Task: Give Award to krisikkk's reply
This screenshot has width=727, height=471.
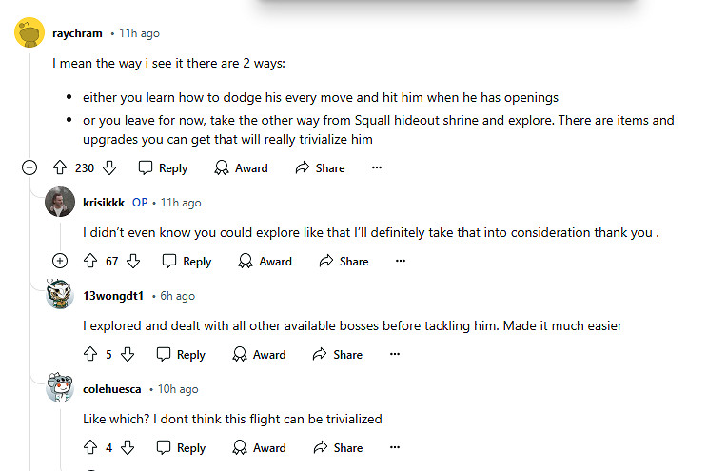Action: [265, 261]
